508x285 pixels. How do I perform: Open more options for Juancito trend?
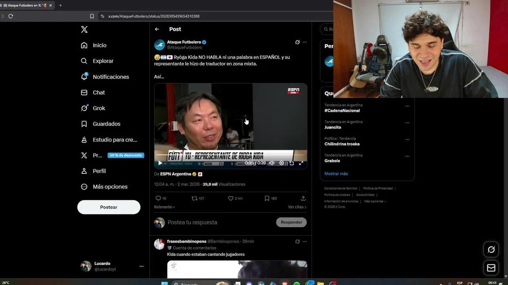(x=407, y=123)
